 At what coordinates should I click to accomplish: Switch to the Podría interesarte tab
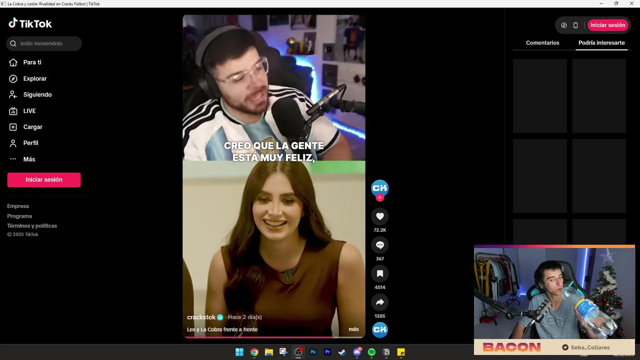point(601,43)
